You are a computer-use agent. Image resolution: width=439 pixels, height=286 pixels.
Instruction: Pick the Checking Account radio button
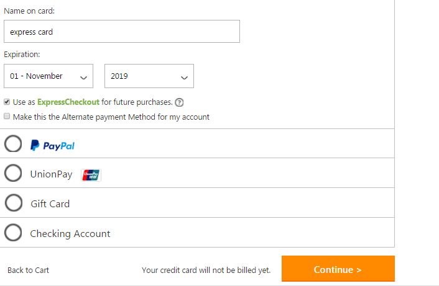point(13,233)
